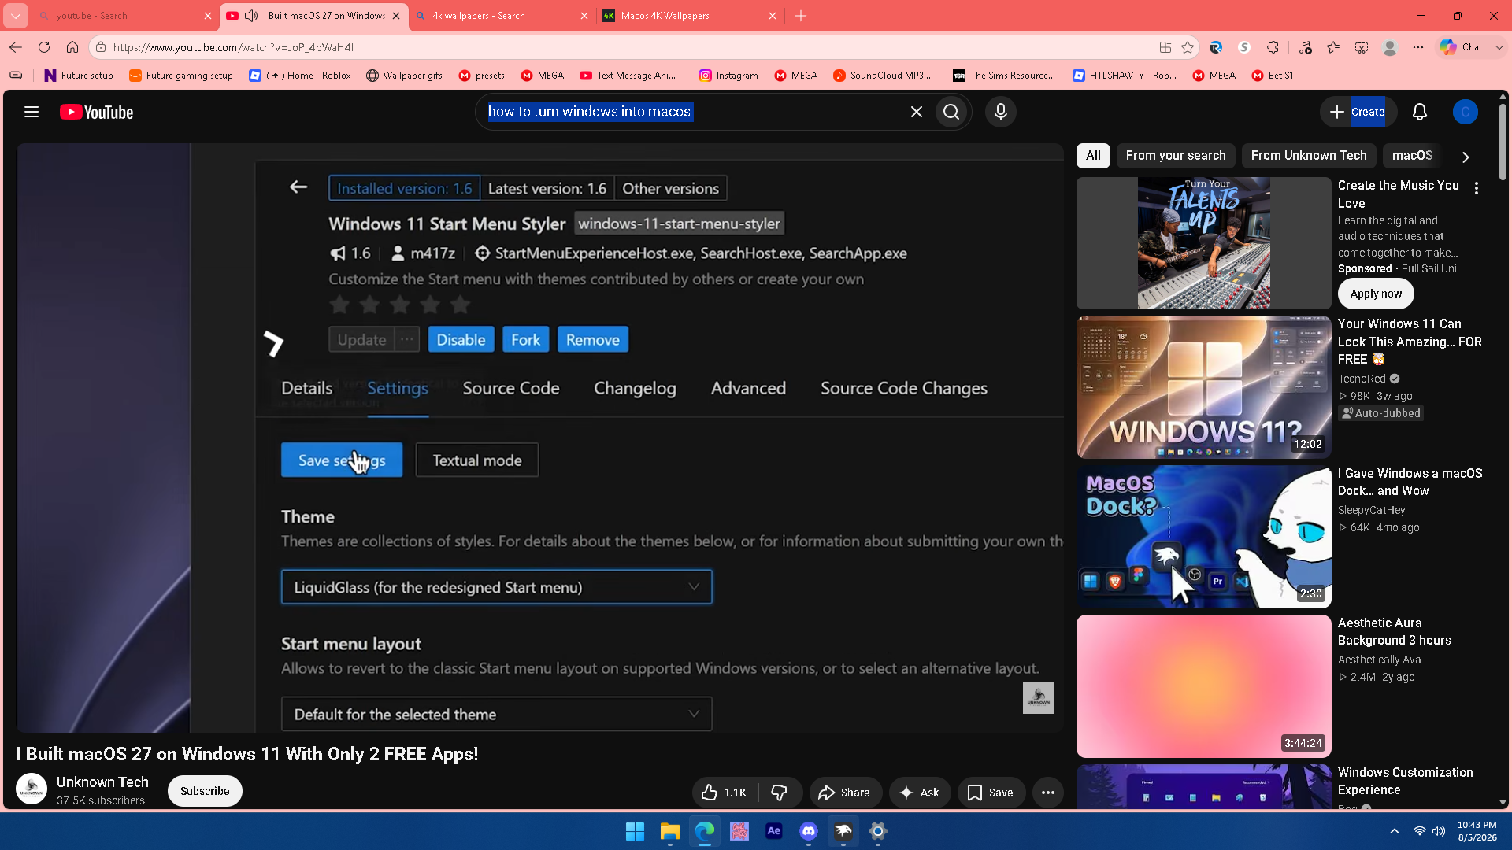Open the YouTube guide hamburger menu
The image size is (1512, 850).
pyautogui.click(x=31, y=112)
